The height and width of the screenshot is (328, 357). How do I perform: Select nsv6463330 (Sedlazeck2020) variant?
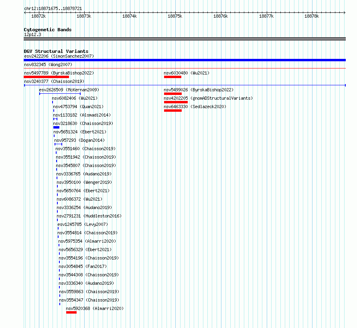[x=195, y=107]
